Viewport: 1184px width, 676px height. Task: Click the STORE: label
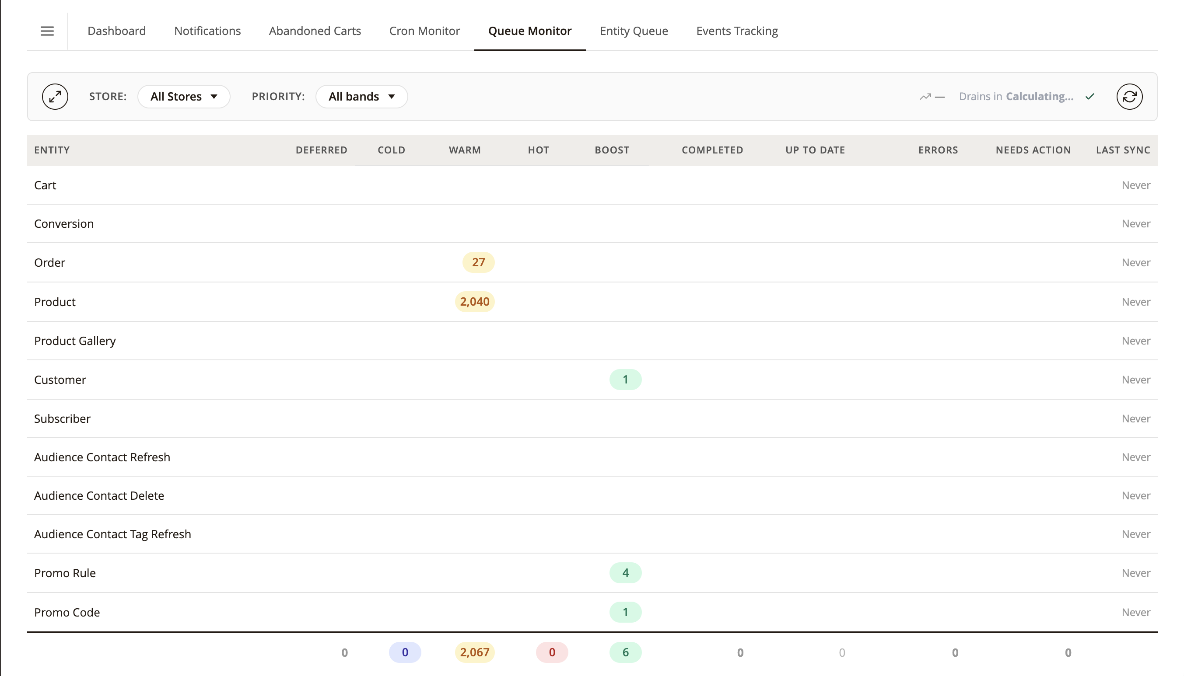pos(108,97)
